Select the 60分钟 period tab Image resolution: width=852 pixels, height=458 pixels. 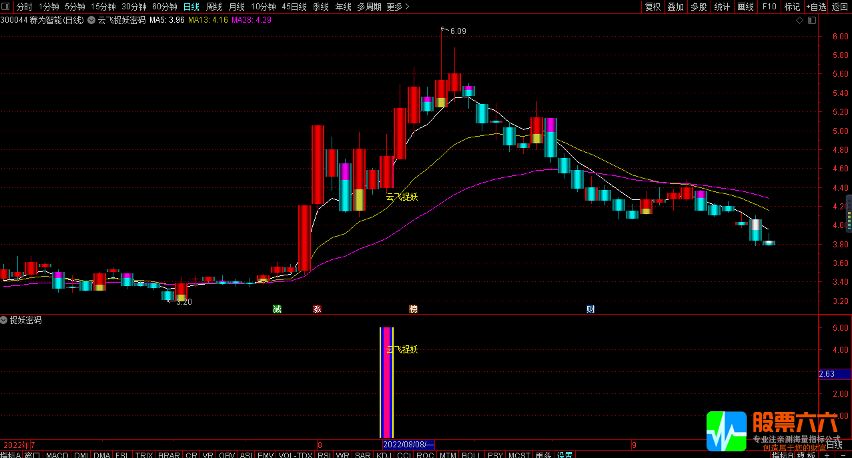165,7
